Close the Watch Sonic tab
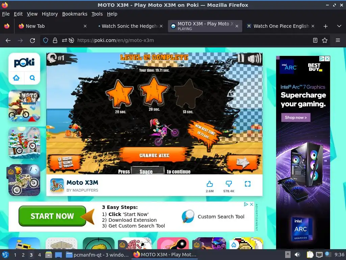The height and width of the screenshot is (260, 346). (x=161, y=26)
